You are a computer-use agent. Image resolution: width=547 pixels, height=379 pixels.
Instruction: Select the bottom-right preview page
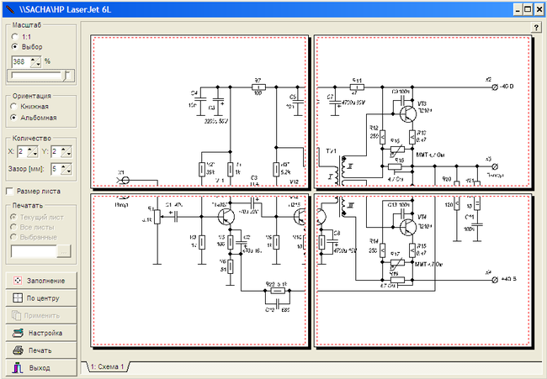(x=423, y=270)
